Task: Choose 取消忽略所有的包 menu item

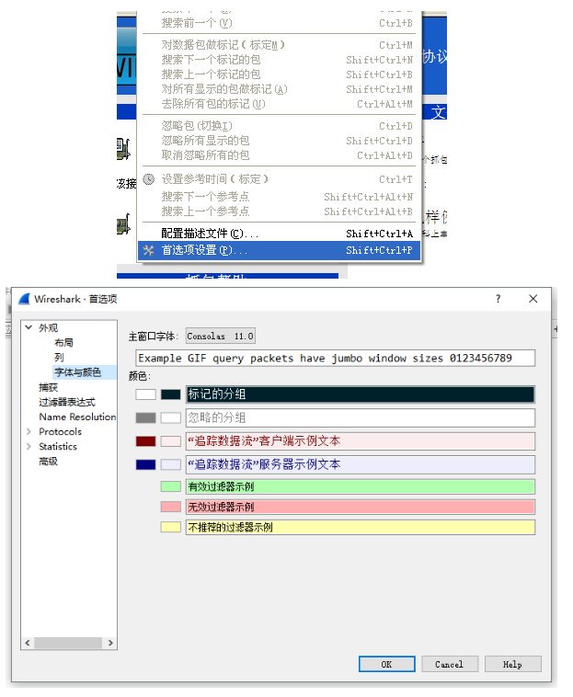Action: click(x=280, y=155)
